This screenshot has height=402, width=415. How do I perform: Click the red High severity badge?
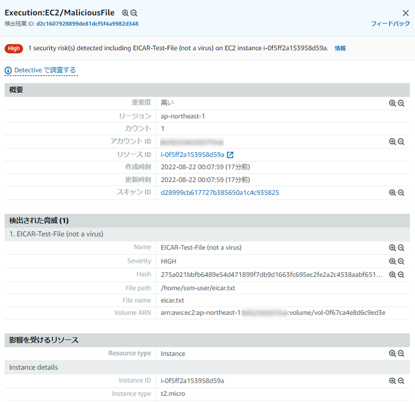[14, 48]
